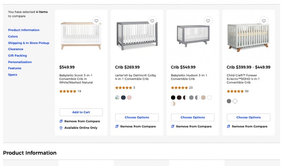Viewport: 283px width, 166px height.
Task: Choose Options for Babyletto Hudson crib
Action: [193, 117]
